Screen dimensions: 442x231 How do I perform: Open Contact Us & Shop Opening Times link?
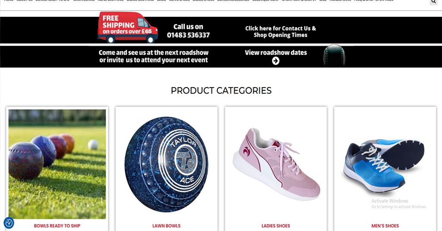pos(281,31)
